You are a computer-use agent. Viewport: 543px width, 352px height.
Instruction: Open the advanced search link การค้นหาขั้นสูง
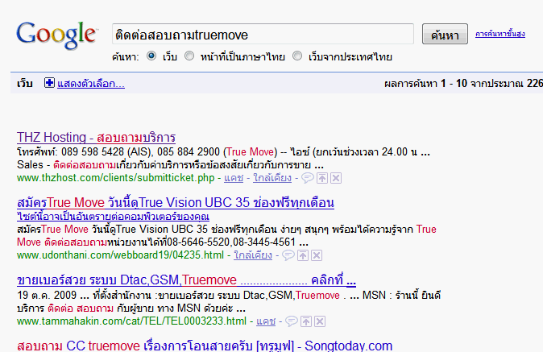(500, 34)
